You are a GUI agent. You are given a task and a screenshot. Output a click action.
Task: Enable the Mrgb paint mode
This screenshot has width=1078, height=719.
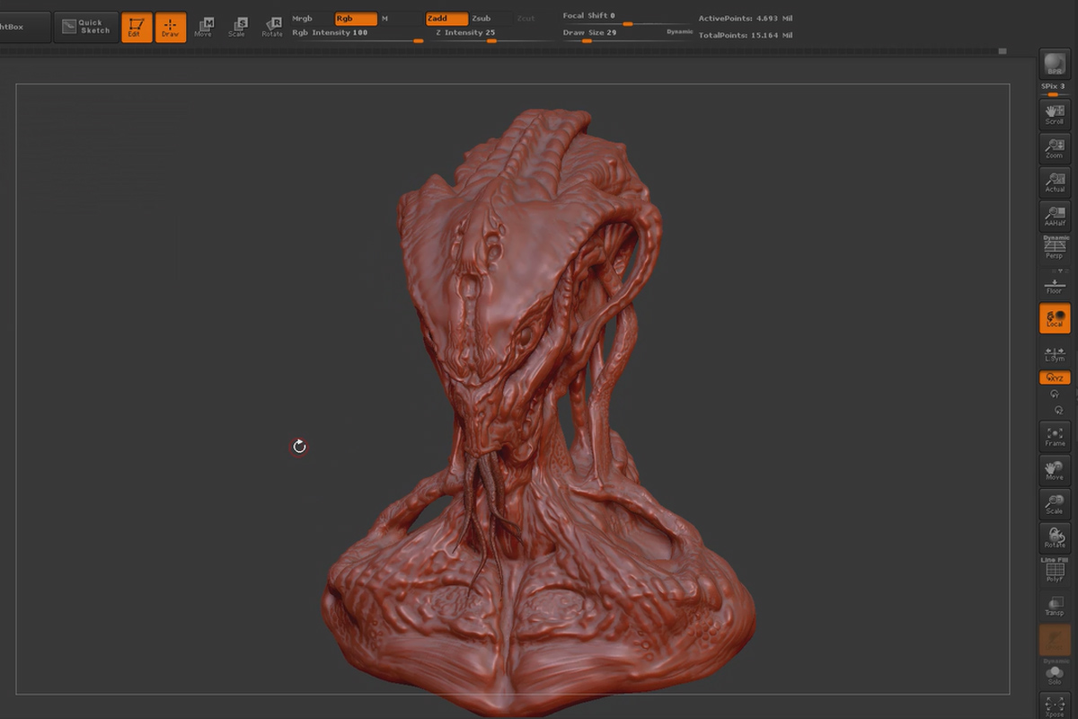(x=312, y=18)
